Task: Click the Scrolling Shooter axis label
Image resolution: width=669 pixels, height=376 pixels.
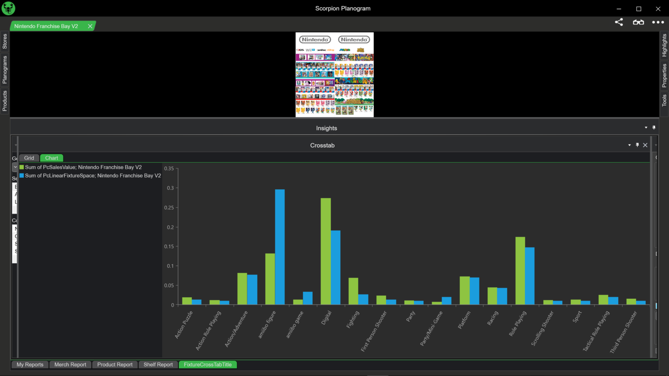Action: 542,328
